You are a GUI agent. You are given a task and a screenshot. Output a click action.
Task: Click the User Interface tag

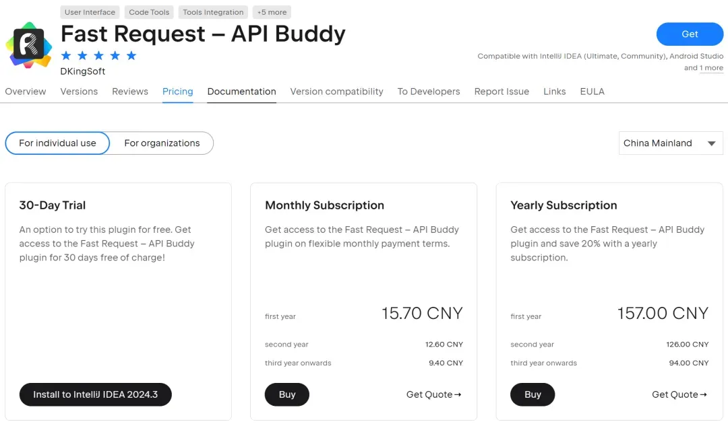90,12
